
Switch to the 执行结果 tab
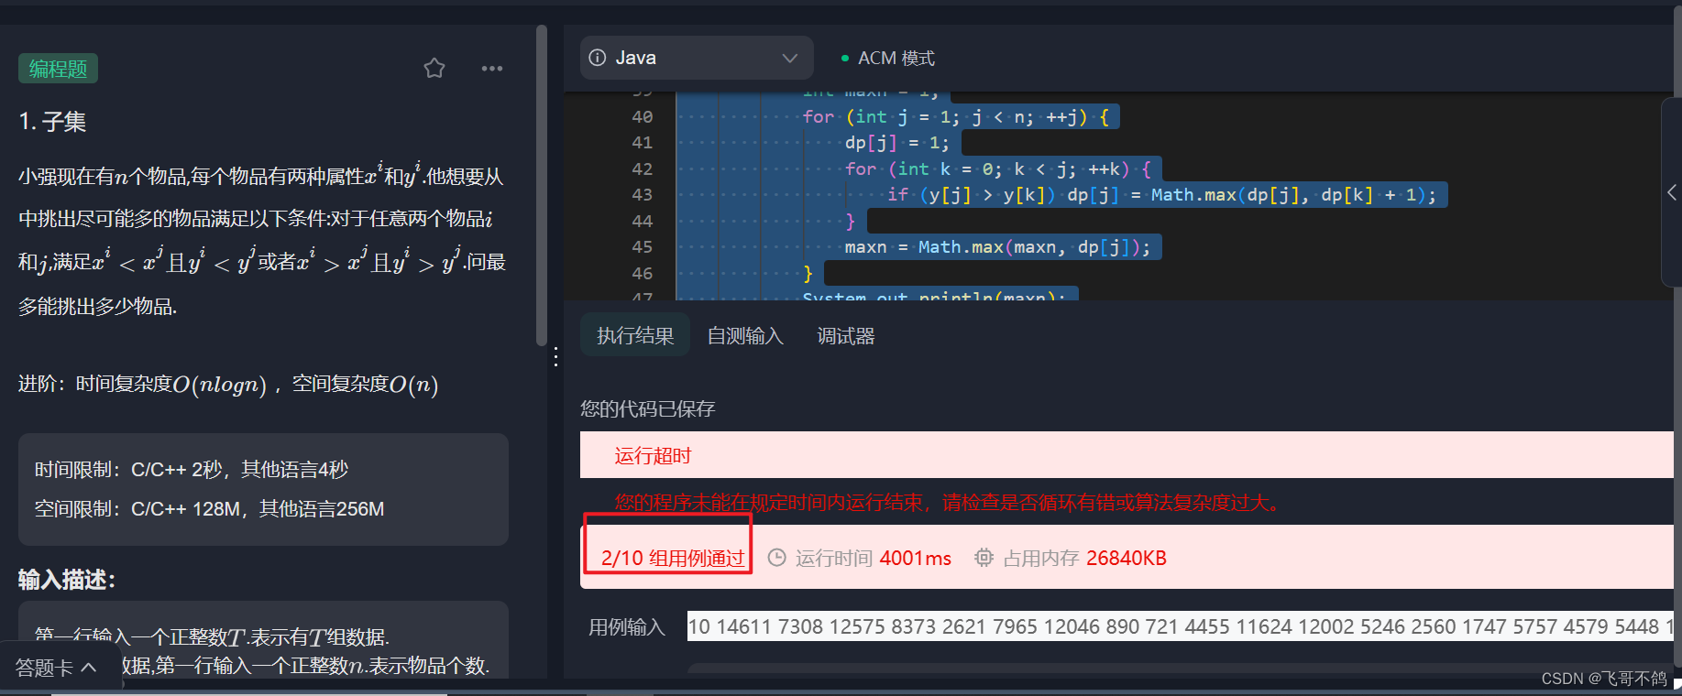[x=635, y=336]
